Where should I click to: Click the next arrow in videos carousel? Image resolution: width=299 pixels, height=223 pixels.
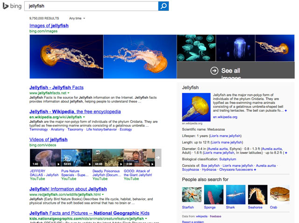(x=158, y=158)
